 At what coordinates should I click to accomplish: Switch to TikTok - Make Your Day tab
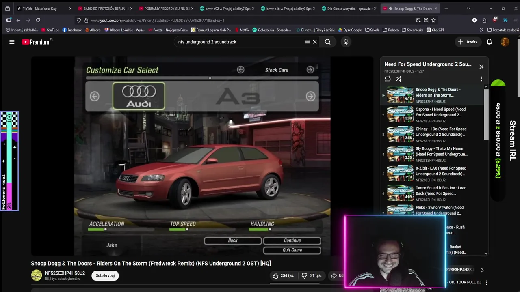pos(43,9)
